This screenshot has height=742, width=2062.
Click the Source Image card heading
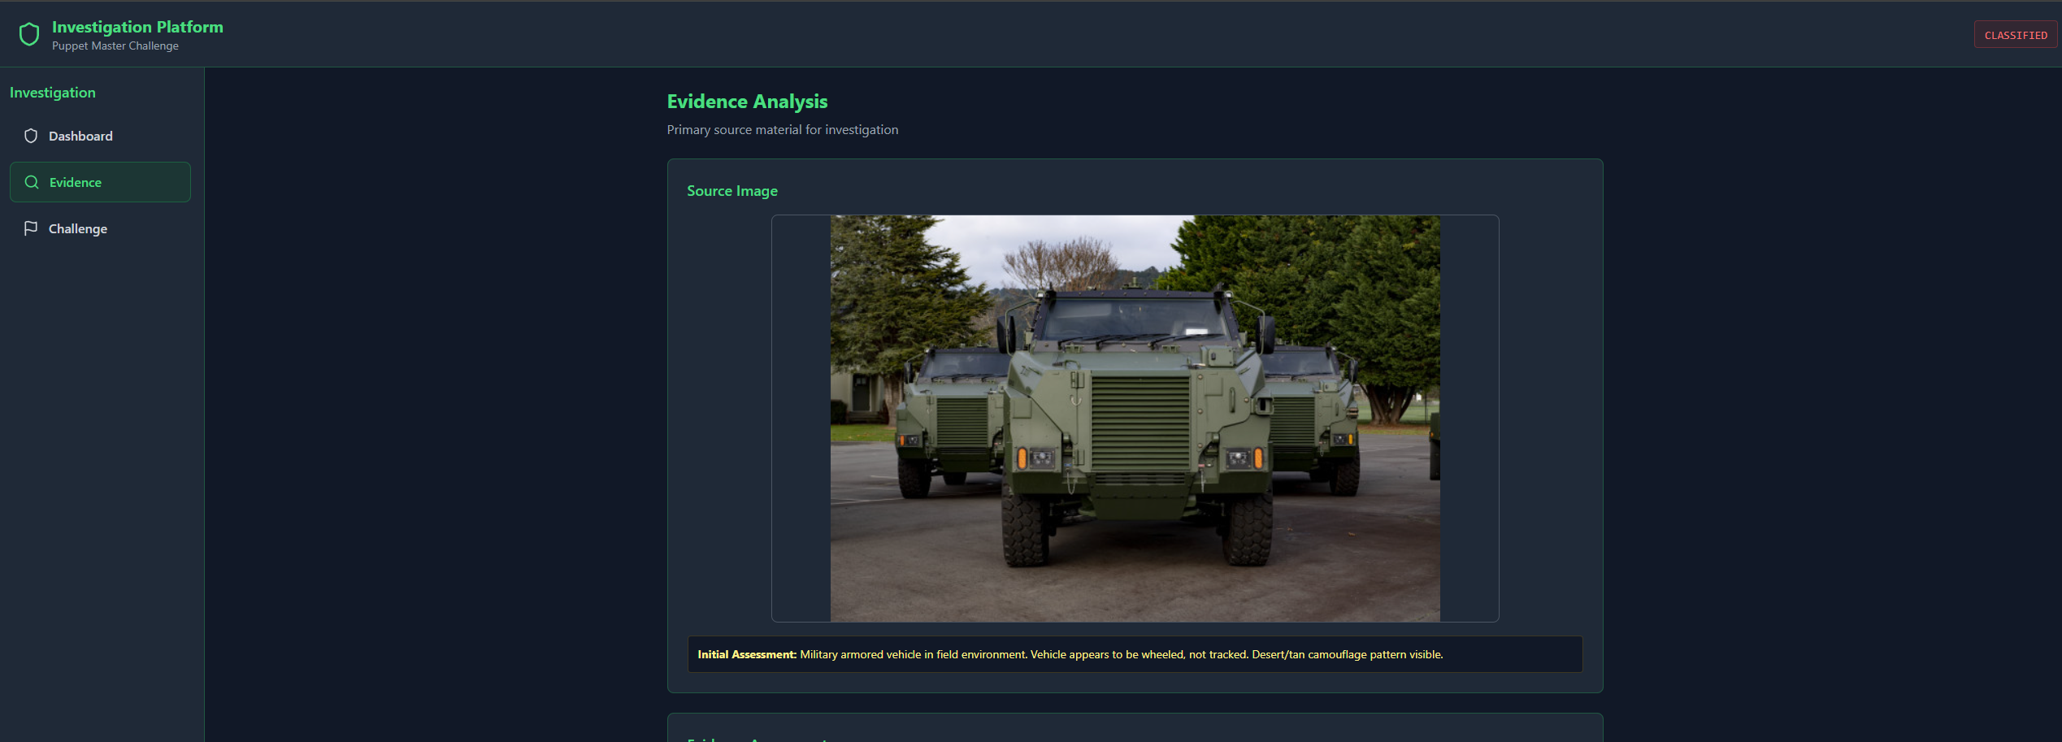[731, 191]
